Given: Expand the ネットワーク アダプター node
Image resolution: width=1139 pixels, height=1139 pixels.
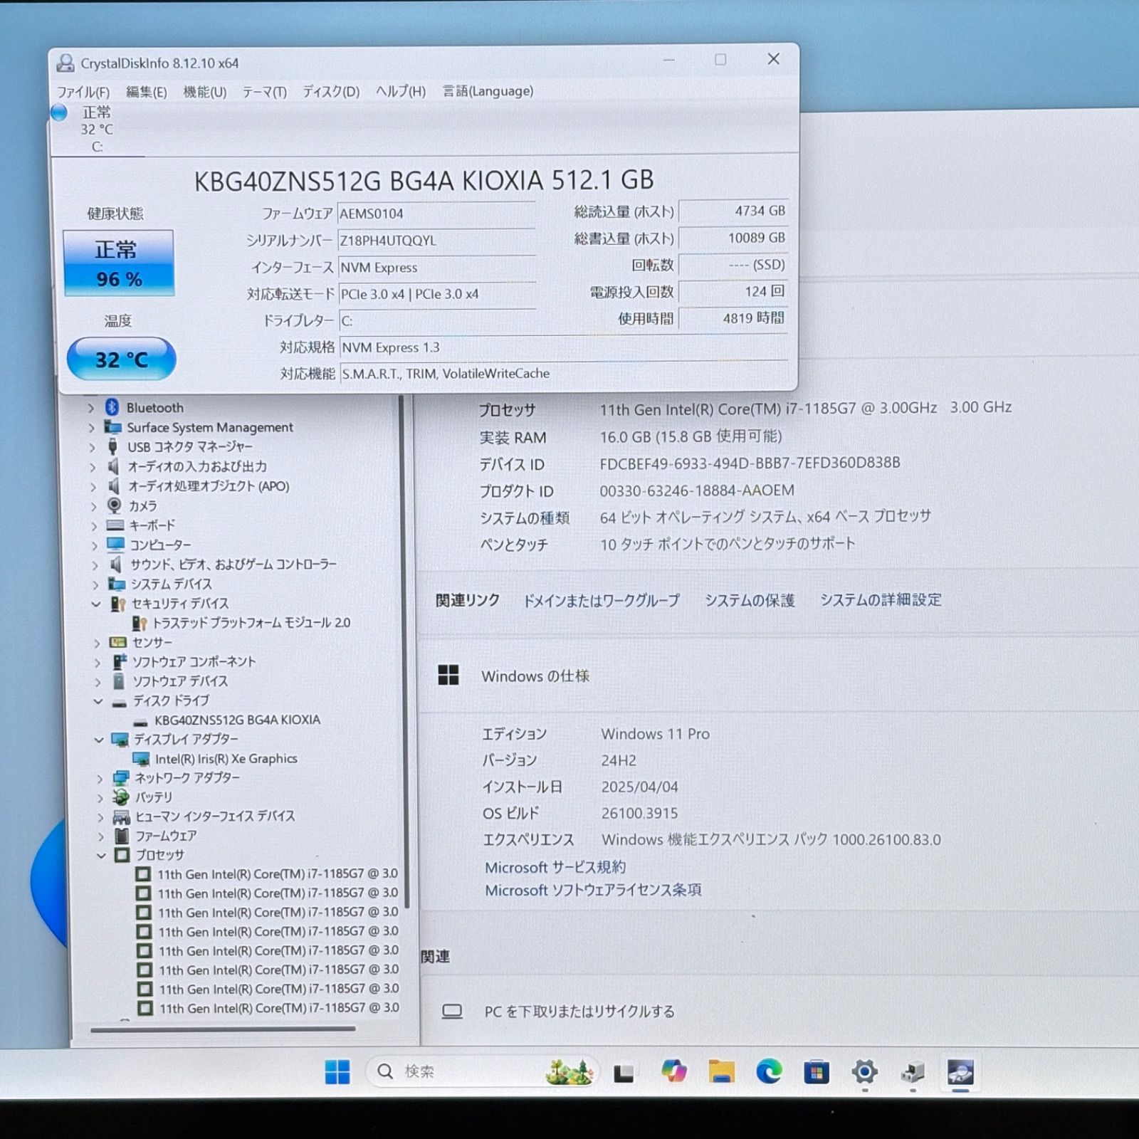Looking at the screenshot, I should (100, 778).
